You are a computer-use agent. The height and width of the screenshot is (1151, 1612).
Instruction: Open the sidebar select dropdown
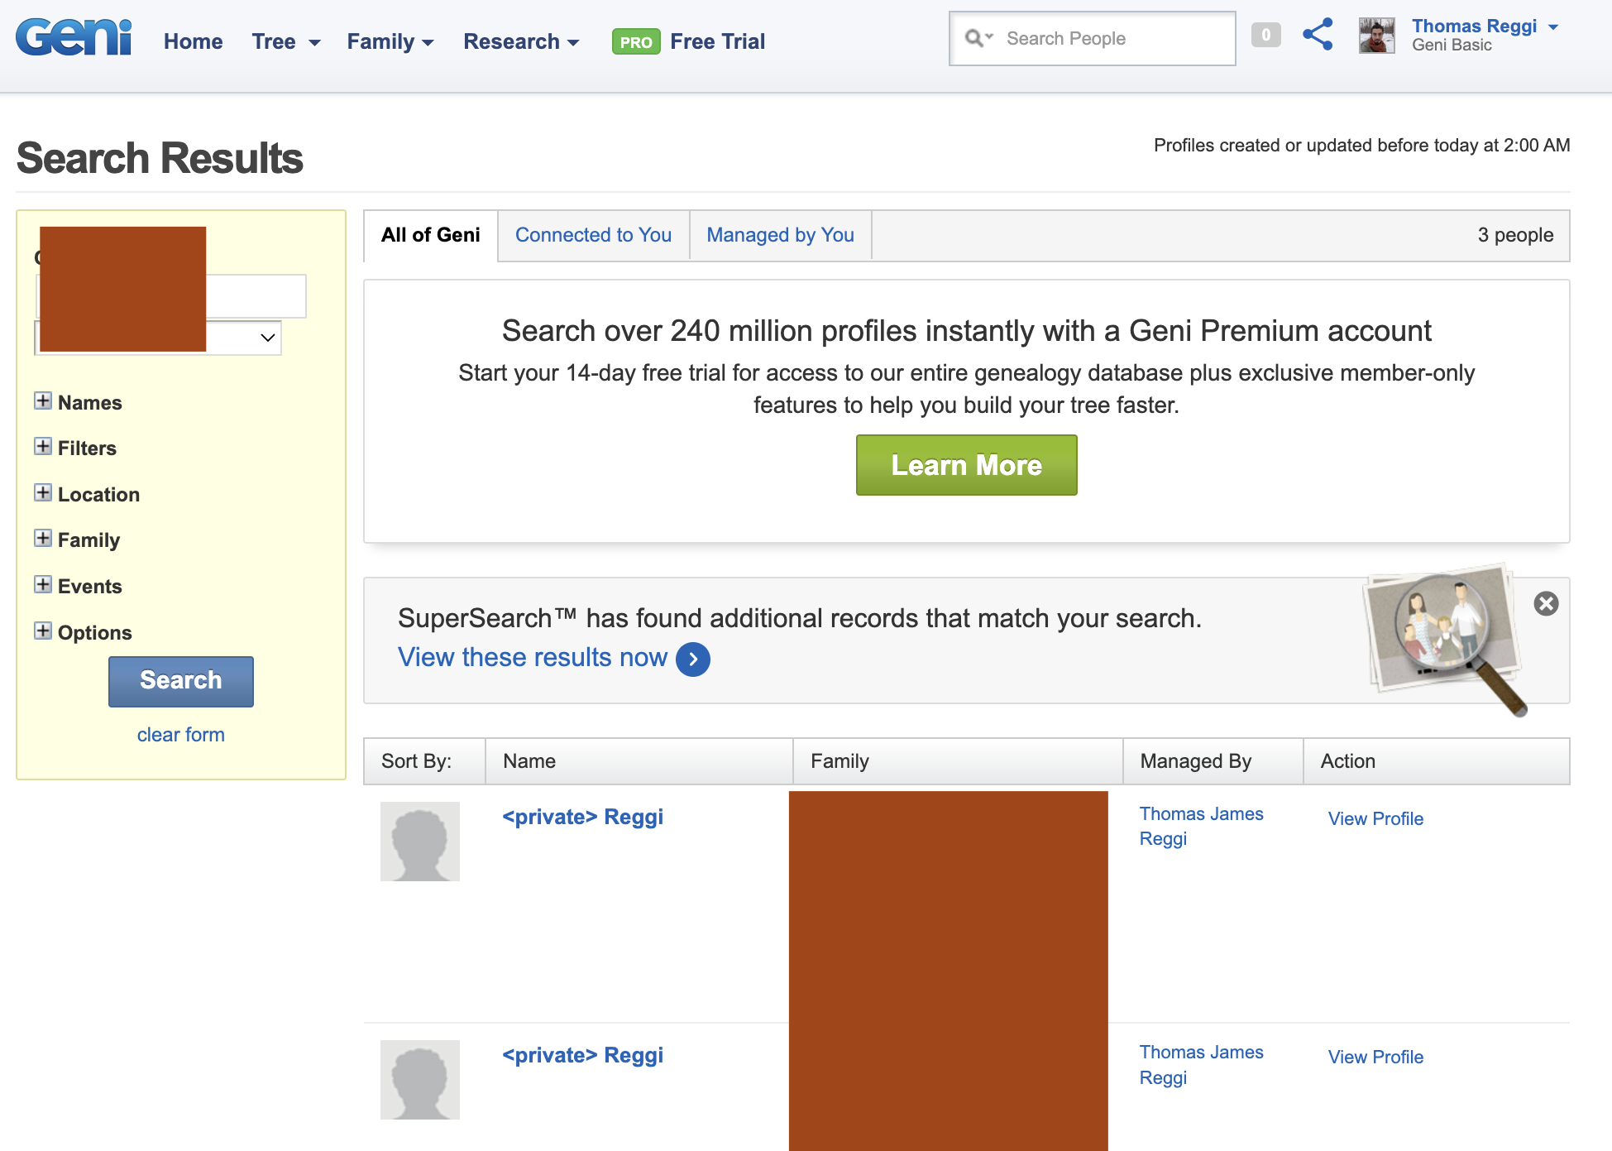(267, 338)
